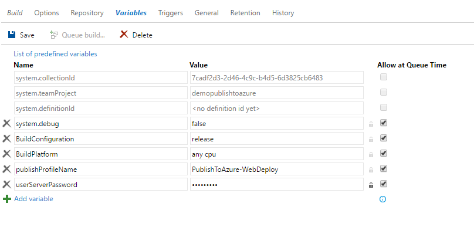This screenshot has height=227, width=474.
Task: Click the no definition id yet field
Action: (277, 108)
